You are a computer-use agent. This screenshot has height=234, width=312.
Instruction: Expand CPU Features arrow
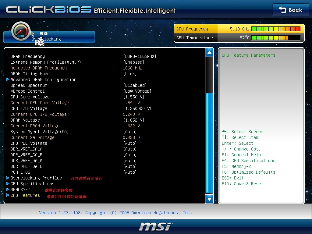(x=8, y=195)
